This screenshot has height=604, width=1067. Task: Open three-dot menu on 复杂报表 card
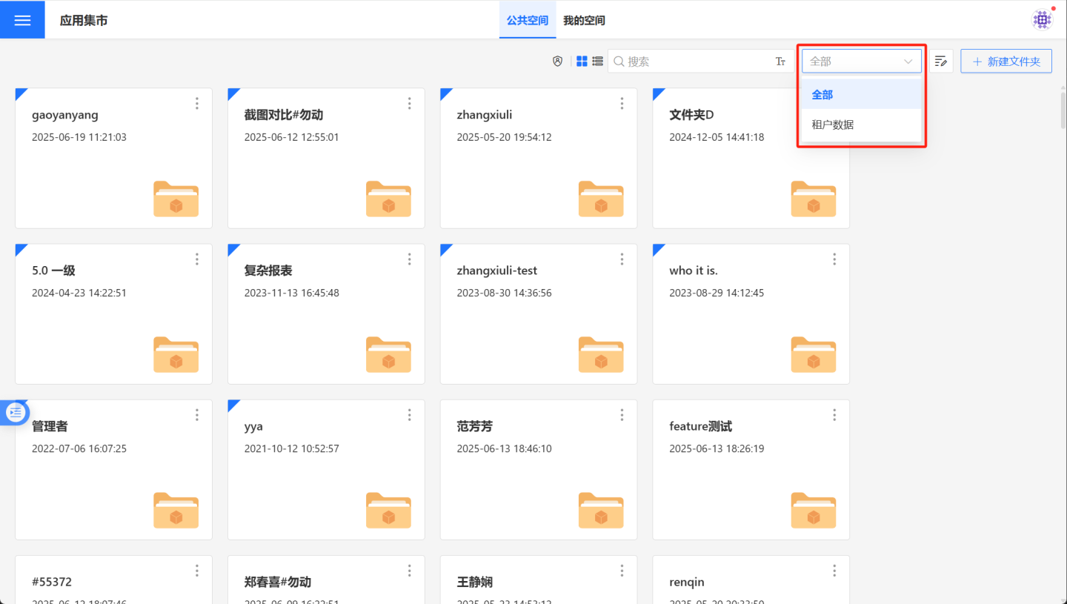[410, 259]
